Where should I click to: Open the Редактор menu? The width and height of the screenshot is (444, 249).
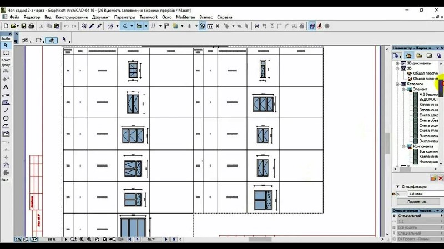(x=32, y=17)
